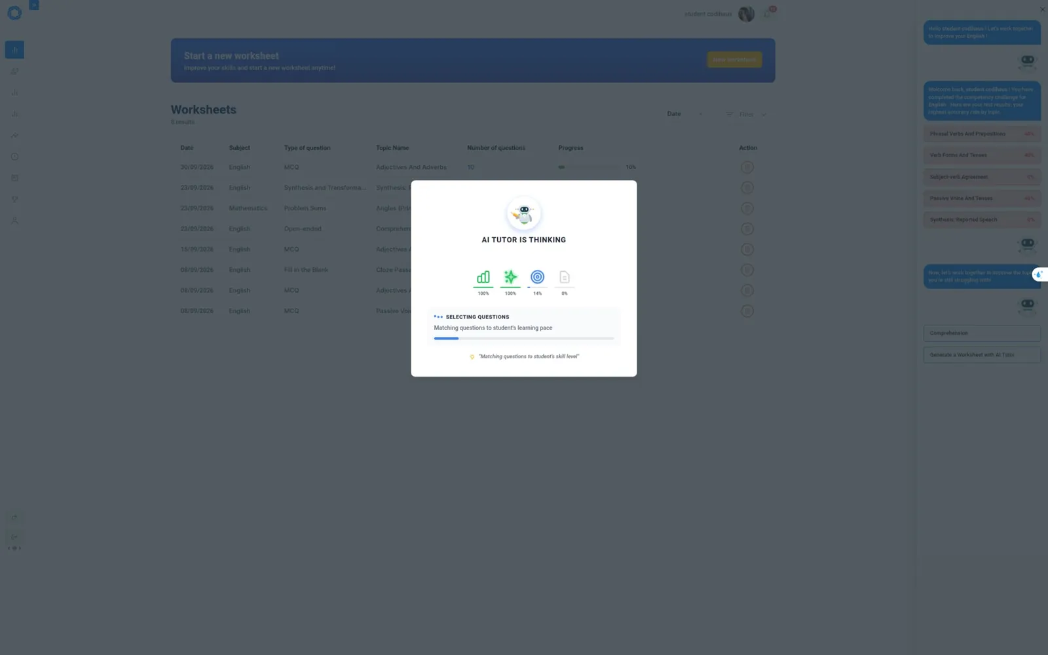The height and width of the screenshot is (655, 1048).
Task: Click the grey document step icon
Action: [x=565, y=277]
